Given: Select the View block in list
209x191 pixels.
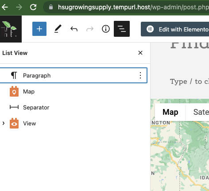Looking at the screenshot, I should 74,123.
